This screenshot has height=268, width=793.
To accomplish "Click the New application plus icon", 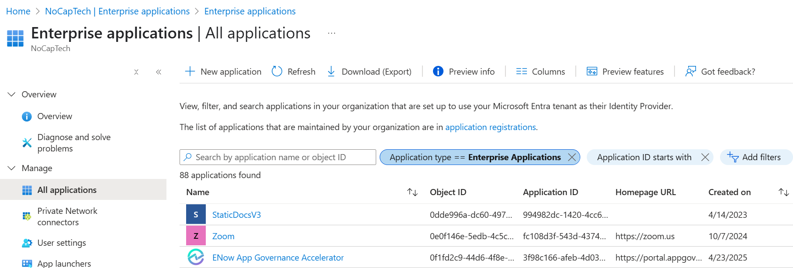I will (190, 71).
